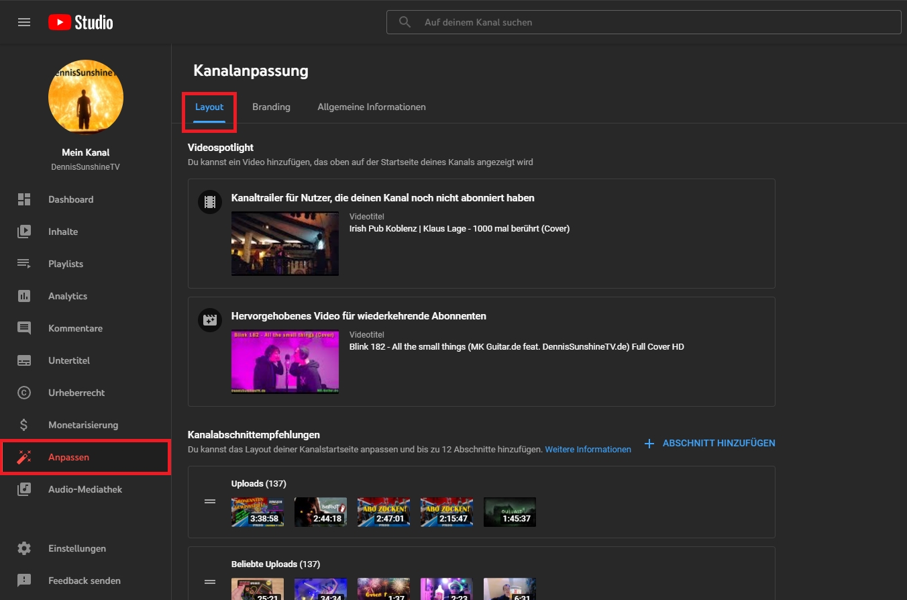The width and height of the screenshot is (907, 600).
Task: Open the Playlists section
Action: pyautogui.click(x=66, y=264)
